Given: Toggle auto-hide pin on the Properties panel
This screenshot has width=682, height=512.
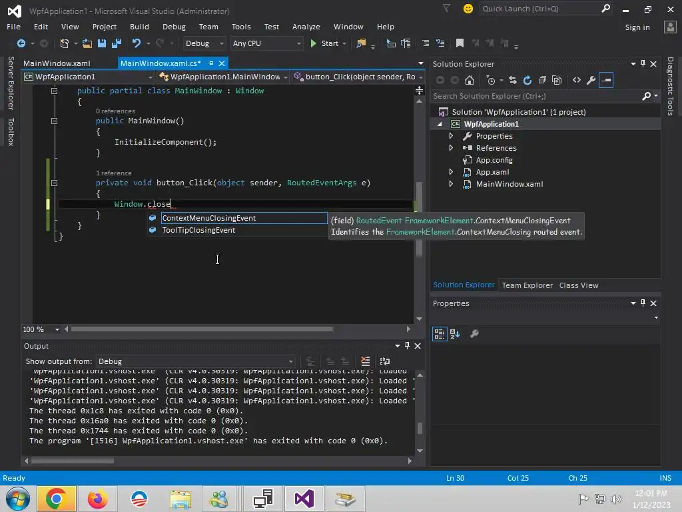Looking at the screenshot, I should point(643,303).
